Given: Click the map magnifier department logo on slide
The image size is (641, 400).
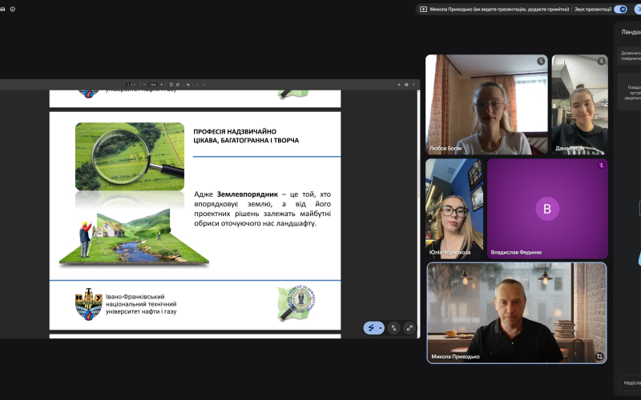Looking at the screenshot, I should 296,303.
